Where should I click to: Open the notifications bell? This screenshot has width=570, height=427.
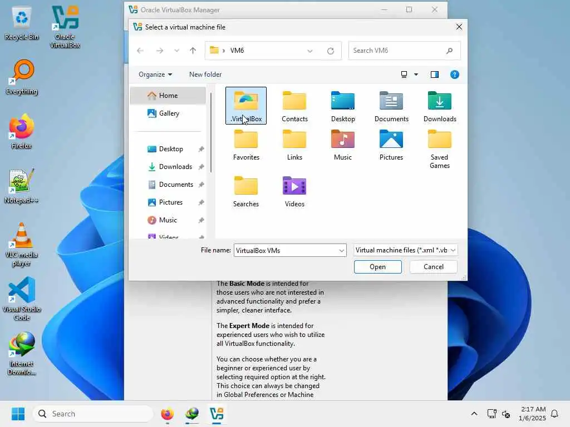[x=554, y=414]
